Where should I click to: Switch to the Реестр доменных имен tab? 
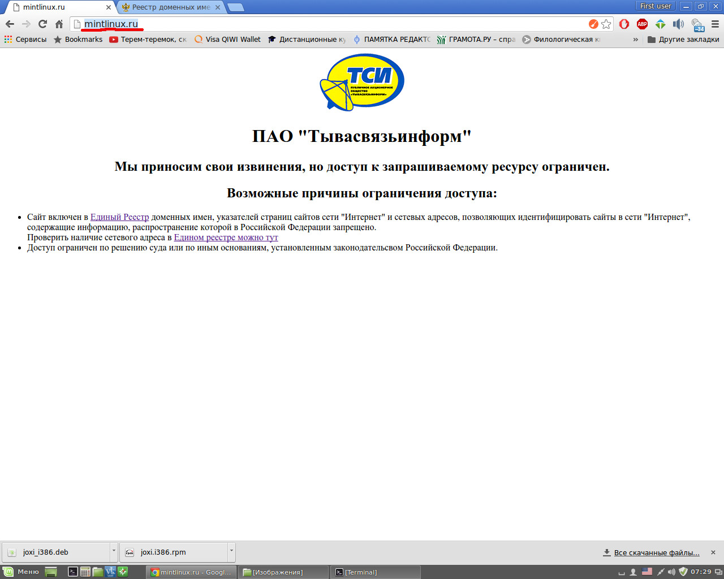point(170,7)
